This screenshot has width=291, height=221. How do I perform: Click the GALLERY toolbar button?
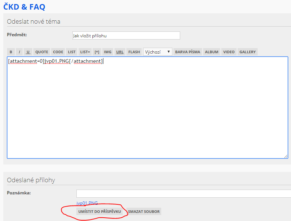click(x=247, y=52)
